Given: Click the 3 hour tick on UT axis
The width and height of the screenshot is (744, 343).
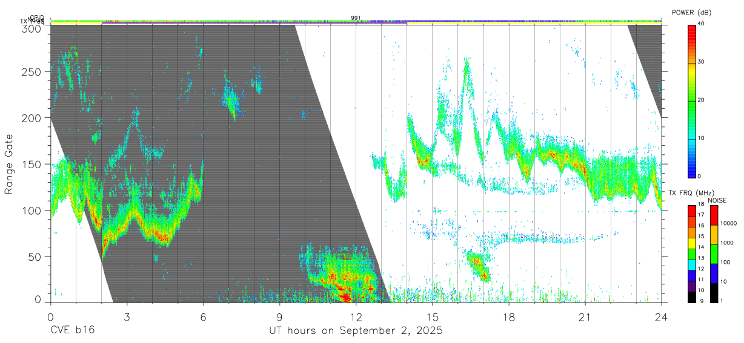Looking at the screenshot, I should coord(127,317).
